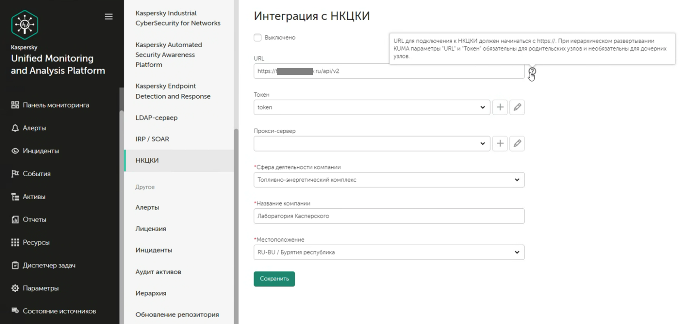The image size is (679, 324).
Task: Select НКЦКИ settings item
Action: pyautogui.click(x=179, y=160)
